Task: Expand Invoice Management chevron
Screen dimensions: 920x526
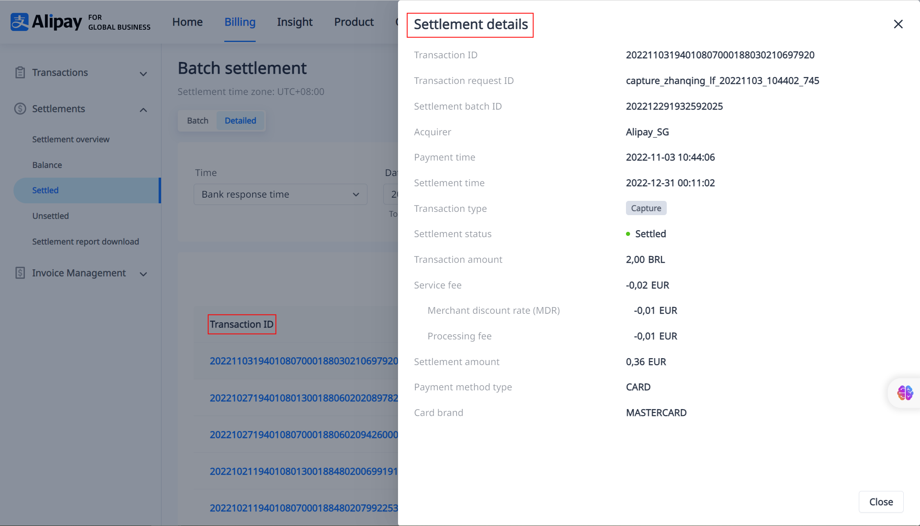Action: coord(143,274)
